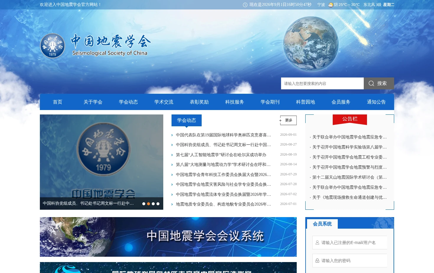
Task: Focus the site search input box
Action: pyautogui.click(x=322, y=83)
